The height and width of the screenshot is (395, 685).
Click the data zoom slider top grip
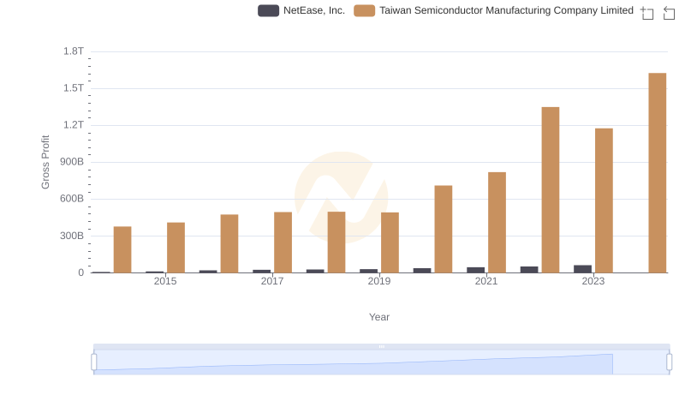pyautogui.click(x=381, y=346)
